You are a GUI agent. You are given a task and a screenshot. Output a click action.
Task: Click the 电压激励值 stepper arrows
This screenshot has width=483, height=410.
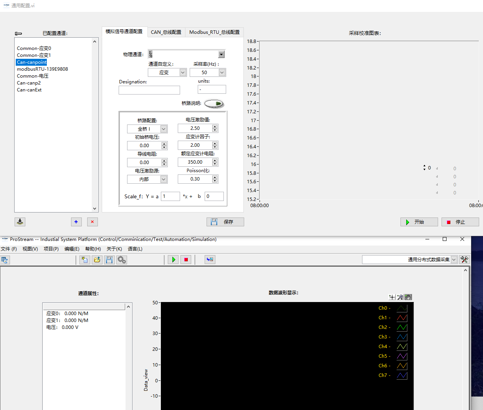tap(215, 128)
